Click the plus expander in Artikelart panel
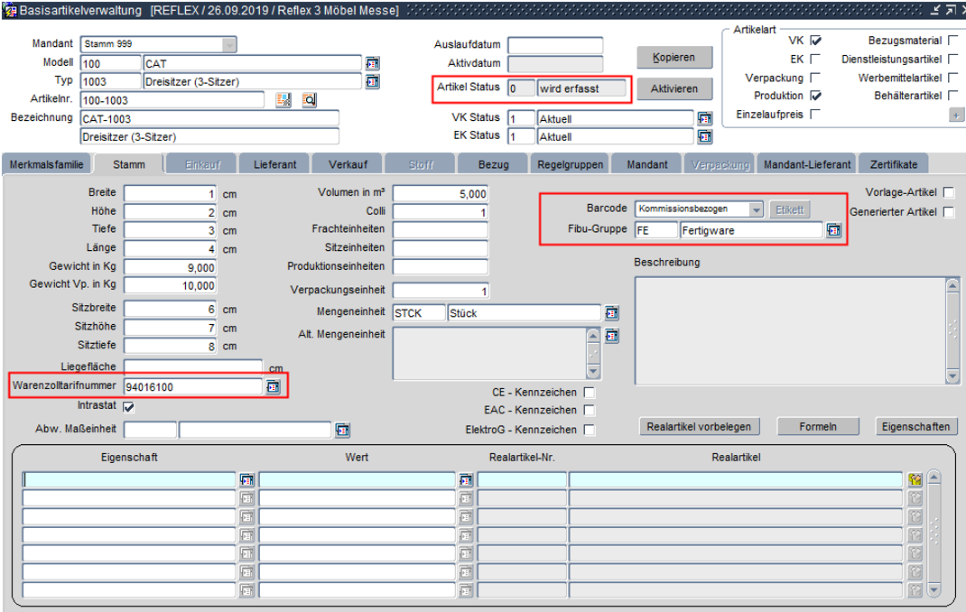The image size is (966, 612). pyautogui.click(x=955, y=116)
